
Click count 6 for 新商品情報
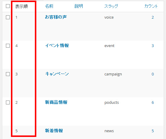153,103
